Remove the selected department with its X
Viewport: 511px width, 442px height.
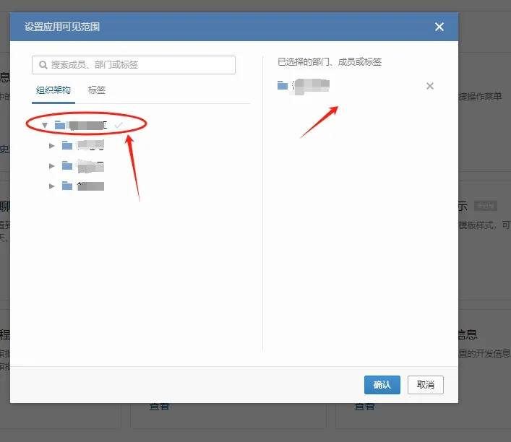pyautogui.click(x=430, y=86)
